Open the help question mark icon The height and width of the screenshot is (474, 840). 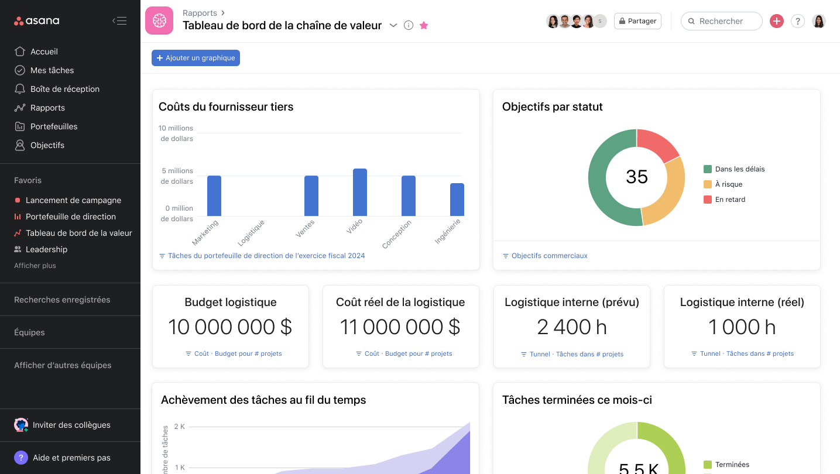point(797,21)
